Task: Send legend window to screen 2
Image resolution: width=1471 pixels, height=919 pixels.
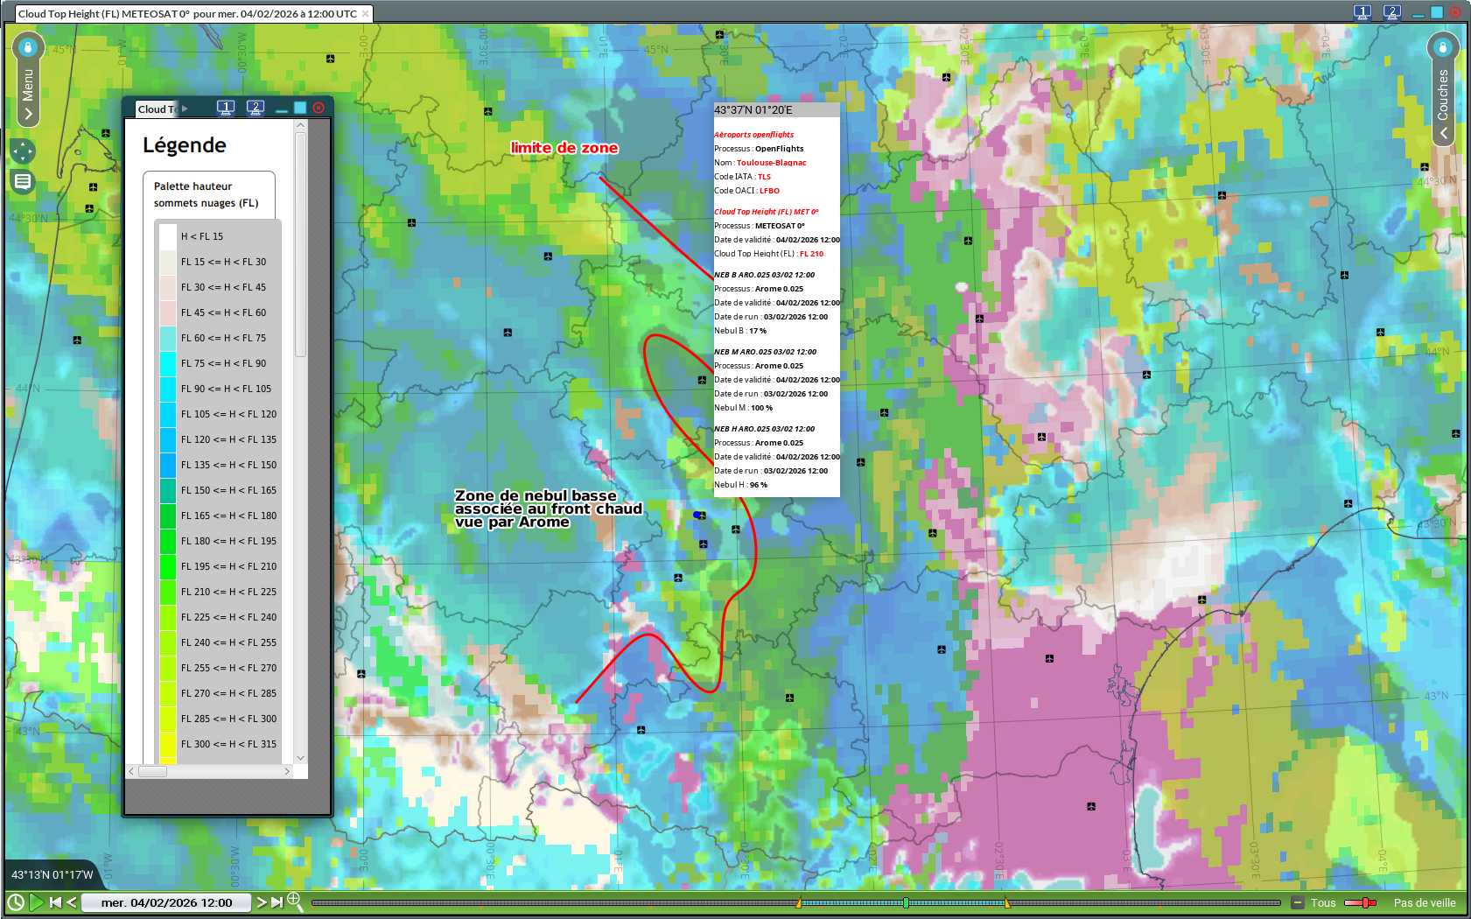Action: click(x=256, y=108)
